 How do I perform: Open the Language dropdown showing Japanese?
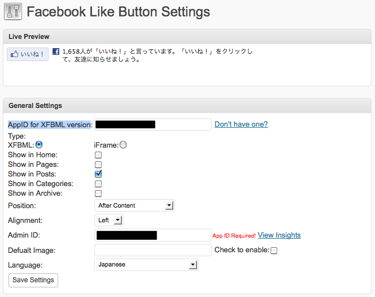146,265
